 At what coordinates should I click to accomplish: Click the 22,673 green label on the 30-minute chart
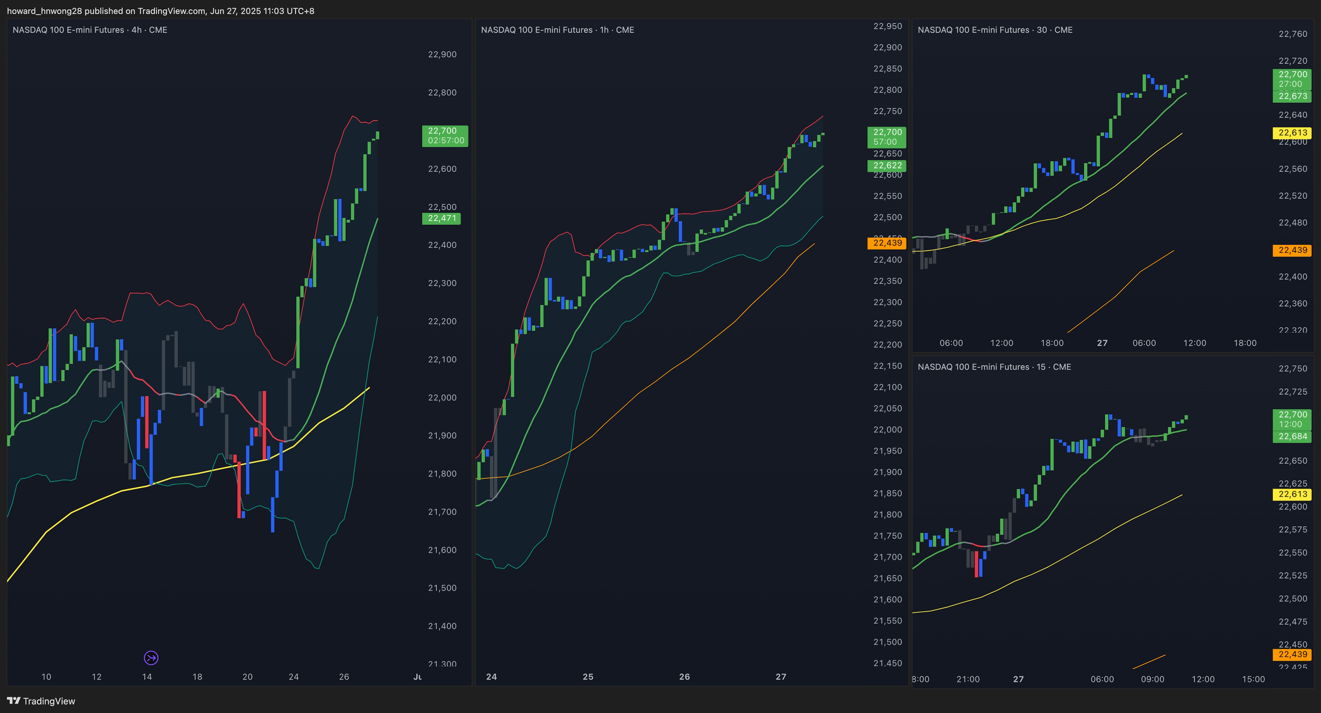tap(1292, 96)
